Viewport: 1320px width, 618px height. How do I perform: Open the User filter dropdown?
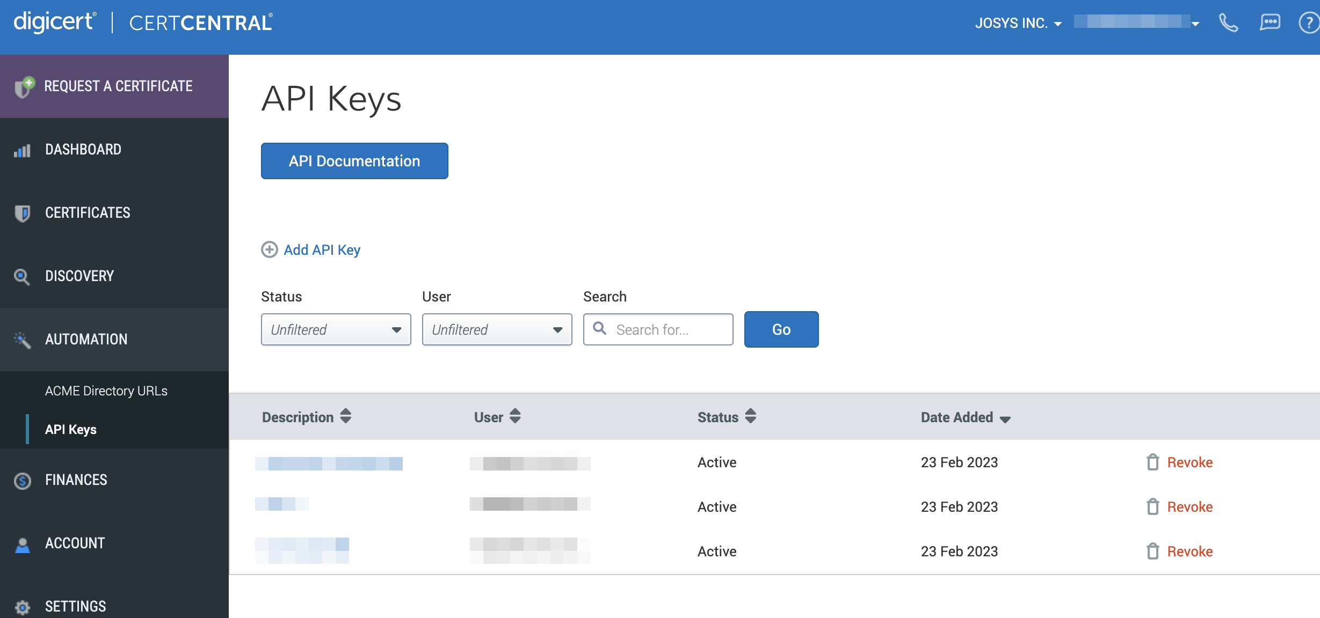pyautogui.click(x=497, y=329)
